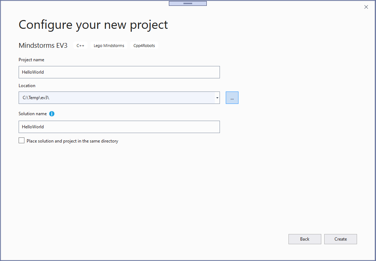Viewport: 376px width, 261px height.
Task: Click the Mindstorms EV3 template name
Action: [x=43, y=46]
